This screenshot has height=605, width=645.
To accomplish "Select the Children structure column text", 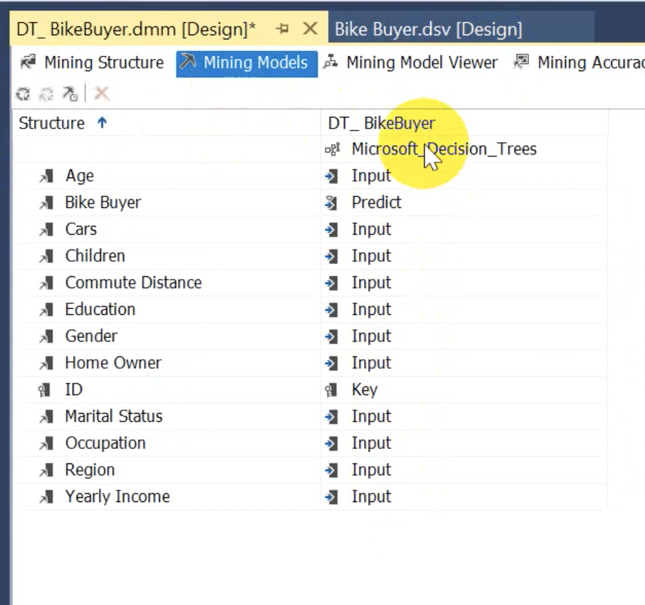I will pos(95,256).
